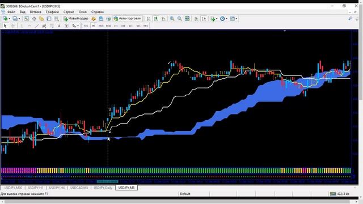363x204 pixels.
Task: Switch timeframe to M30
Action: click(108, 26)
